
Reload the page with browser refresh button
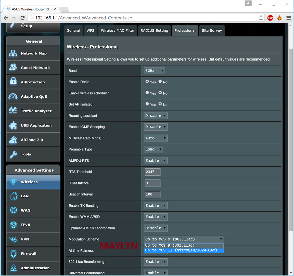pyautogui.click(x=22, y=18)
